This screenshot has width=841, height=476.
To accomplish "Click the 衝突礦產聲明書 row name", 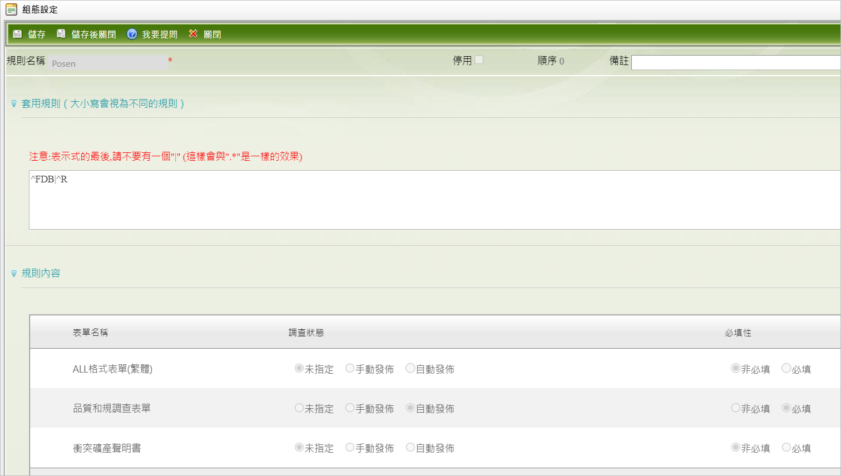I will tap(107, 448).
